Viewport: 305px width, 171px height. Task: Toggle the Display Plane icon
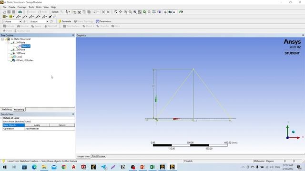tap(165, 12)
